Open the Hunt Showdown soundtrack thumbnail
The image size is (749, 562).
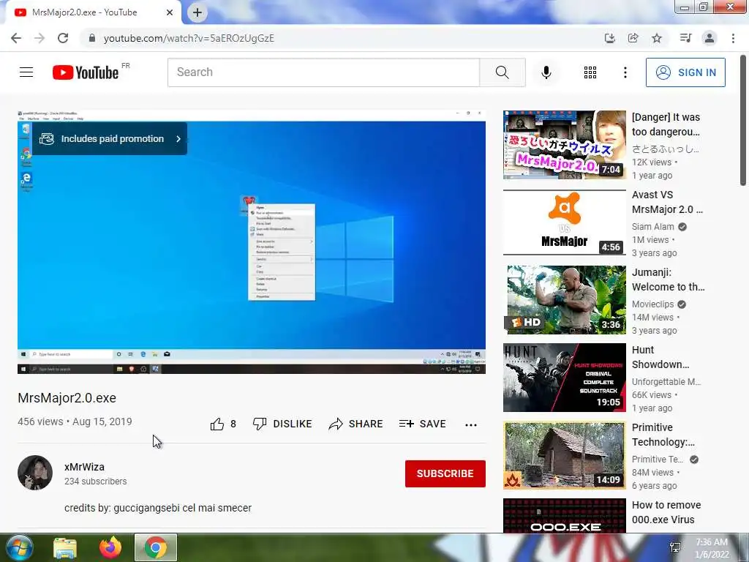(x=564, y=378)
